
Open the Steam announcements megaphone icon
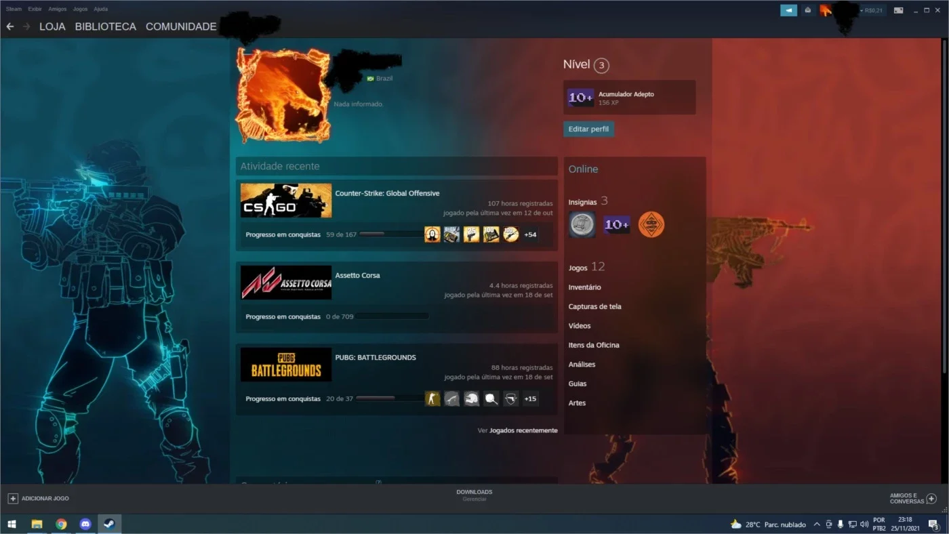point(788,10)
